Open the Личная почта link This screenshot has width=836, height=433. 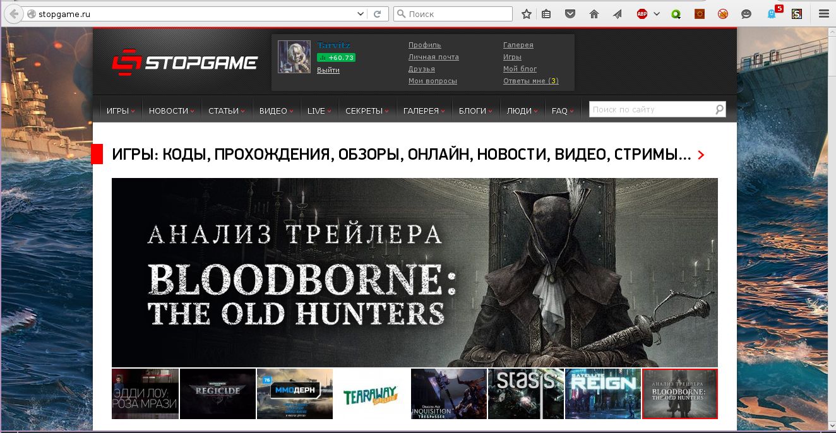point(434,57)
